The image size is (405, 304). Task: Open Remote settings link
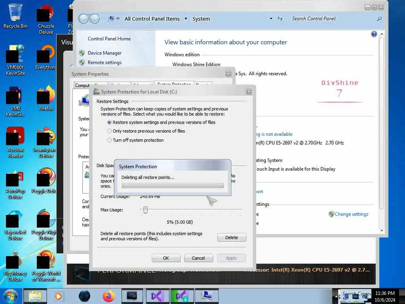pos(104,63)
